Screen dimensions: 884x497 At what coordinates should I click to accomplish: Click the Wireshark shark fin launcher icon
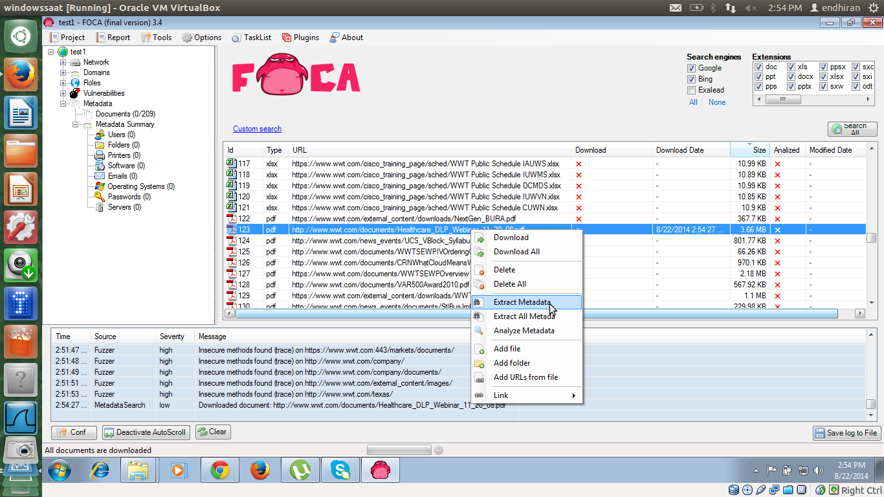[21, 418]
